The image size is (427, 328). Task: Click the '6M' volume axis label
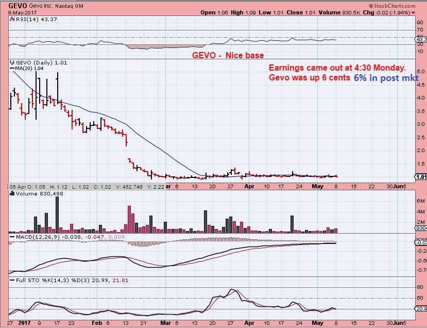point(421,201)
